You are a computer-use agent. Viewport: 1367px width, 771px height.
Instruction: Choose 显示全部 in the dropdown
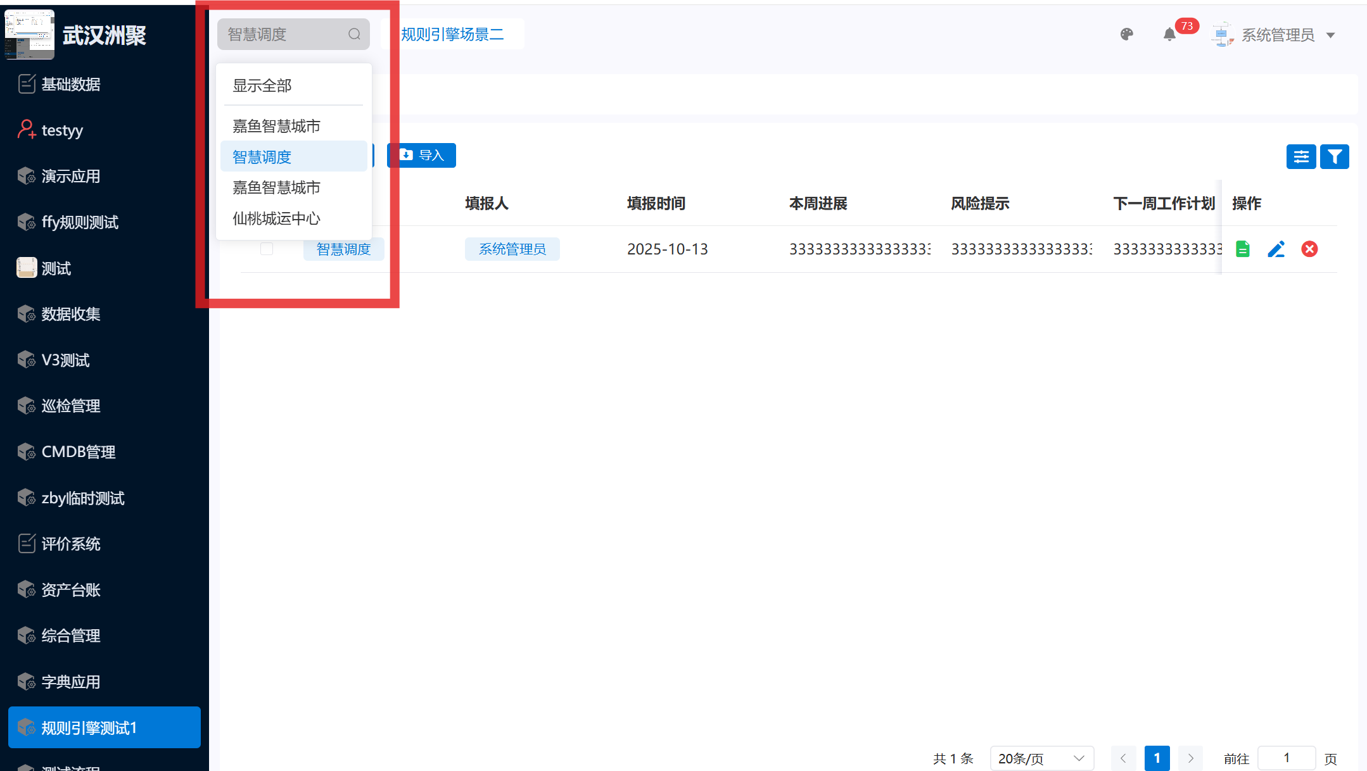pyautogui.click(x=262, y=85)
